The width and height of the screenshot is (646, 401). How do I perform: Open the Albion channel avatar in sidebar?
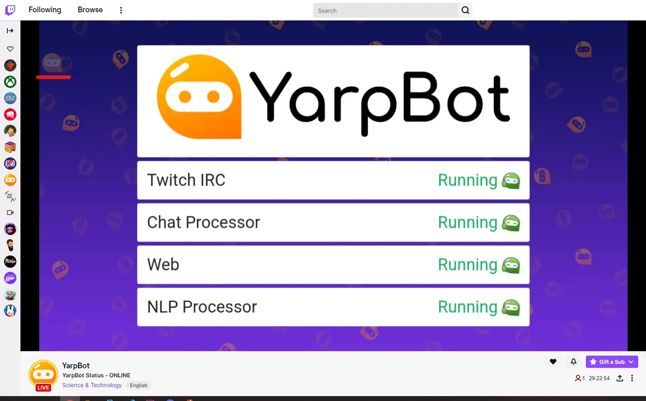coord(10,262)
